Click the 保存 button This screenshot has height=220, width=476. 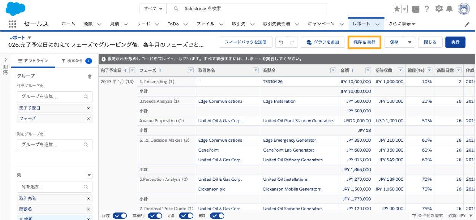point(394,42)
